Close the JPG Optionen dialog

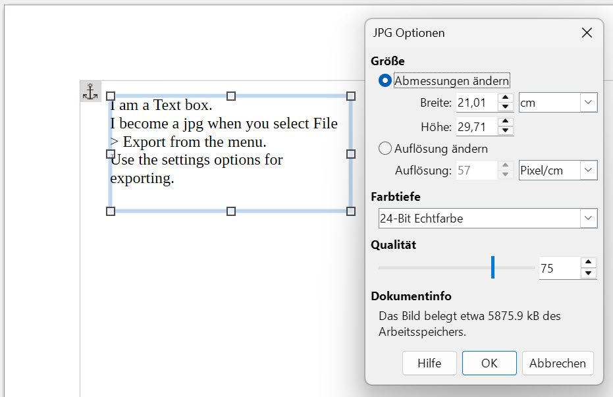point(585,33)
